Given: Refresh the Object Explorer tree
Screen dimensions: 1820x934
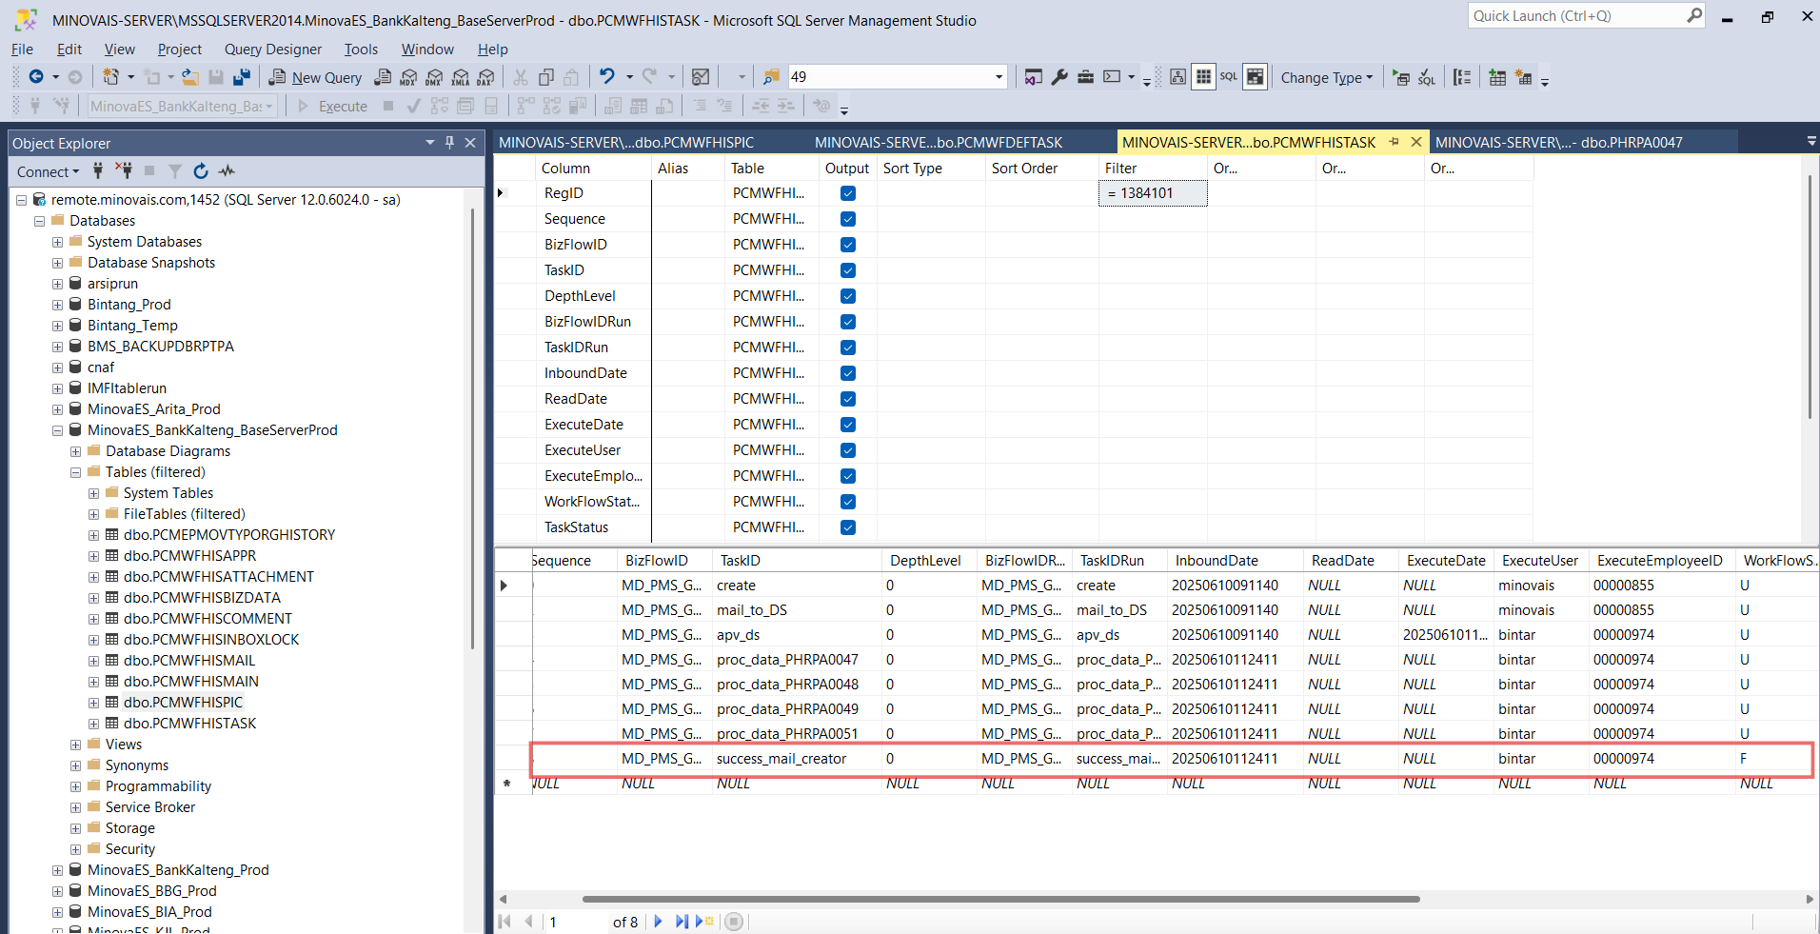Looking at the screenshot, I should click(201, 171).
